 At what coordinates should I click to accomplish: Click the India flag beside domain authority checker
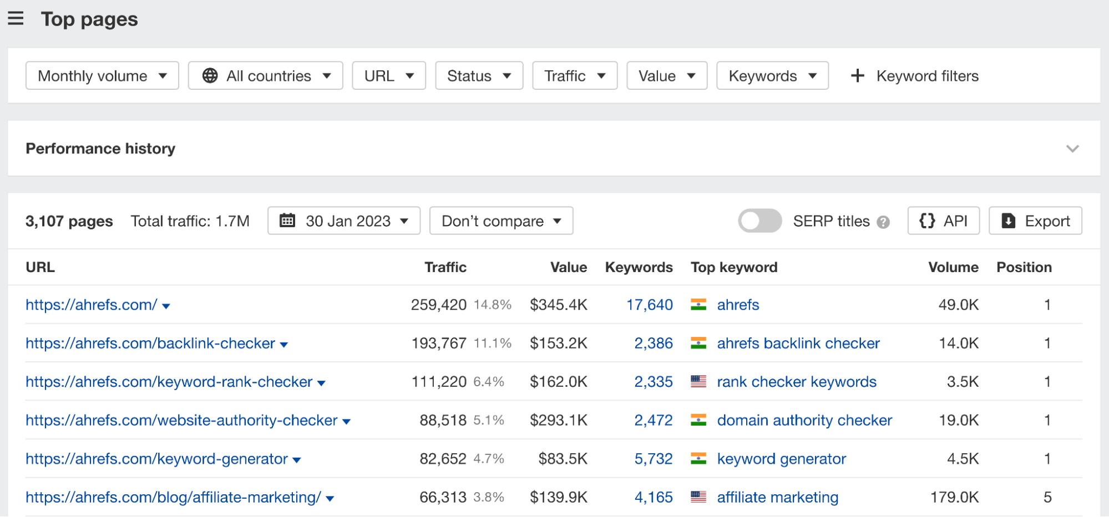(x=698, y=421)
